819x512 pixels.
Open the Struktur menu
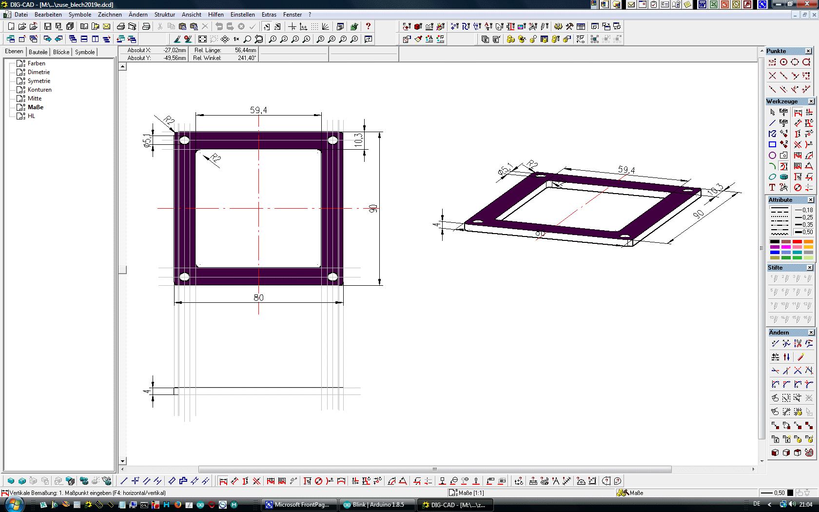point(165,15)
